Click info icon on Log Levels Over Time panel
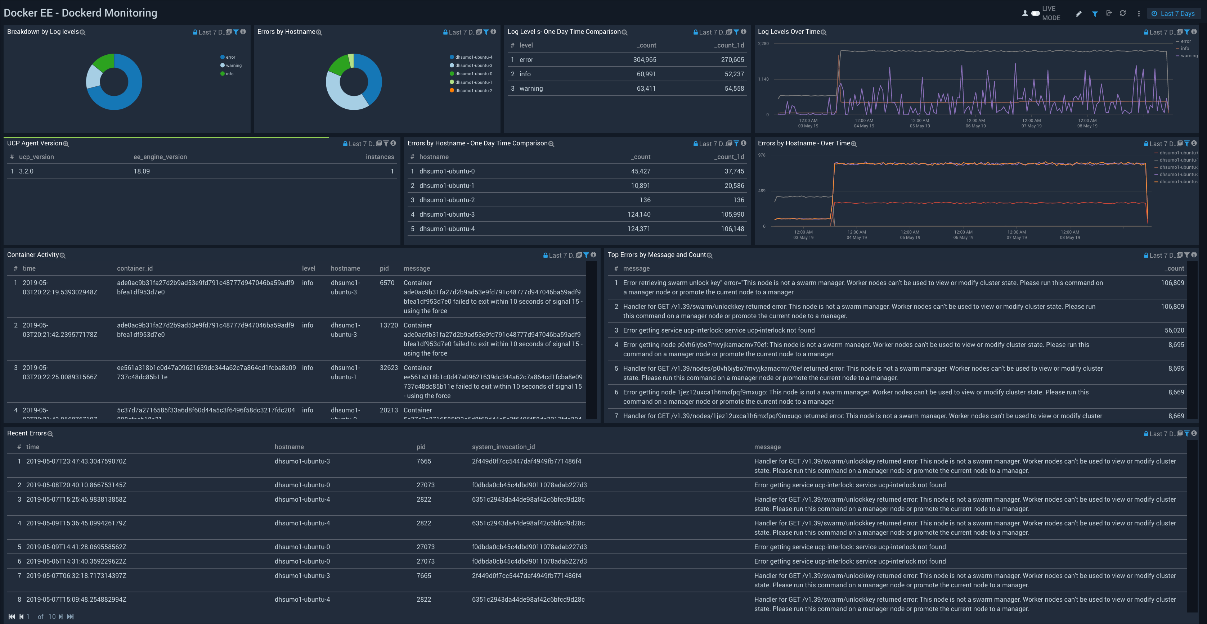 [x=1194, y=32]
